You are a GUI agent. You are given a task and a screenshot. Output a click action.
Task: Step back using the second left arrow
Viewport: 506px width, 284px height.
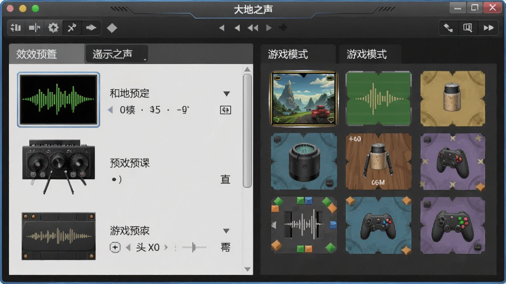237,28
